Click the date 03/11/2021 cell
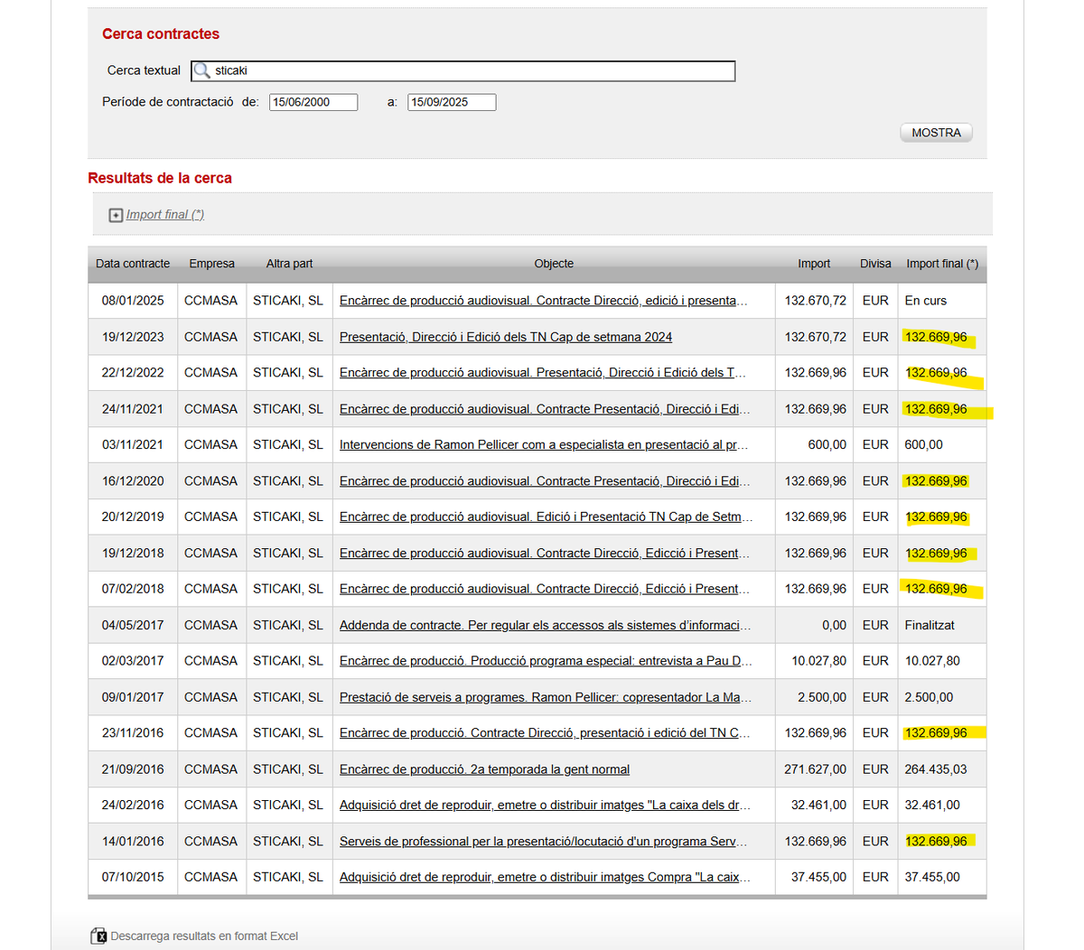Screen dimensions: 1084x950 [x=133, y=444]
